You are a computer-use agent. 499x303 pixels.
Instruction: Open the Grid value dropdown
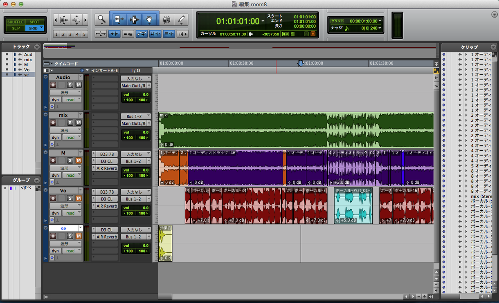[380, 21]
